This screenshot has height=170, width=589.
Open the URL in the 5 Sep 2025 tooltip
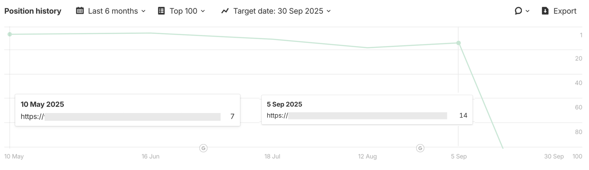coord(357,116)
